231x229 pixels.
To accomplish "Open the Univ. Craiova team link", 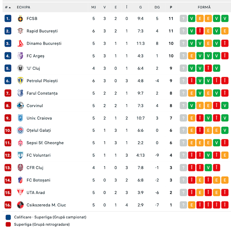I will tap(39, 118).
